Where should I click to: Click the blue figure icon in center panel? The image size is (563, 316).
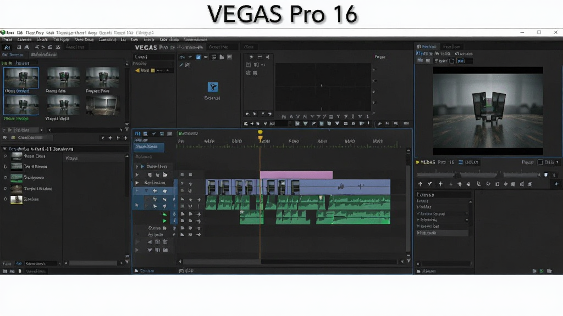(x=213, y=87)
